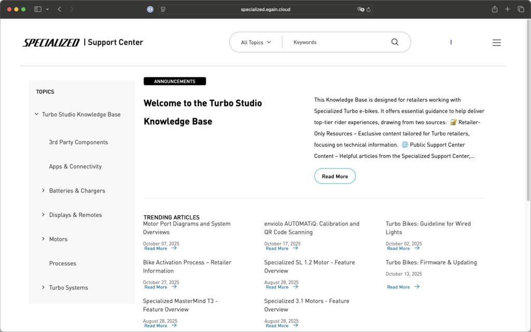Expand Batteries & Chargers topic
The image size is (531, 332).
44,190
